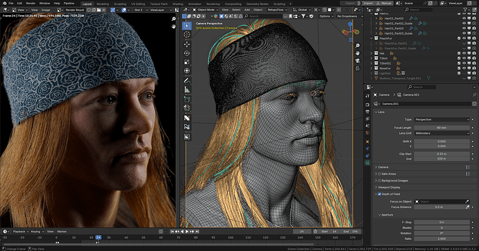Uncheck the NoseFur collection exclude checkbox
The image size is (479, 251).
(x=459, y=69)
